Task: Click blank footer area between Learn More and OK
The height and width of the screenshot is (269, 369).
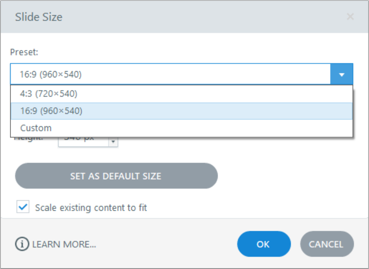Action: 167,244
